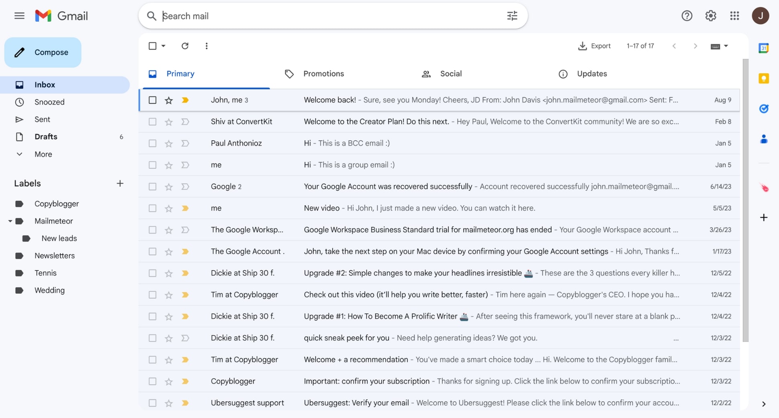Open the New leads sublabel
This screenshot has width=779, height=418.
[59, 238]
